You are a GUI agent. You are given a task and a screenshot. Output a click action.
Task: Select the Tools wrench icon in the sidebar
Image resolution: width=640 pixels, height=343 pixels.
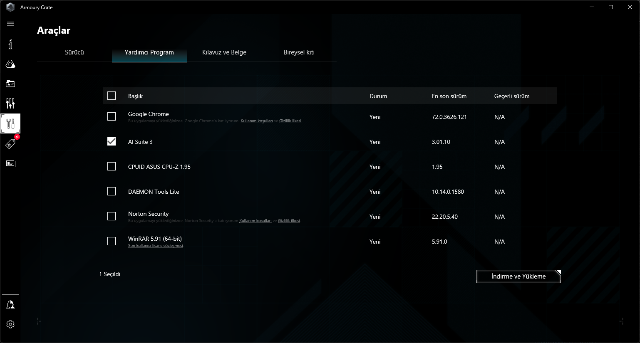pyautogui.click(x=10, y=123)
